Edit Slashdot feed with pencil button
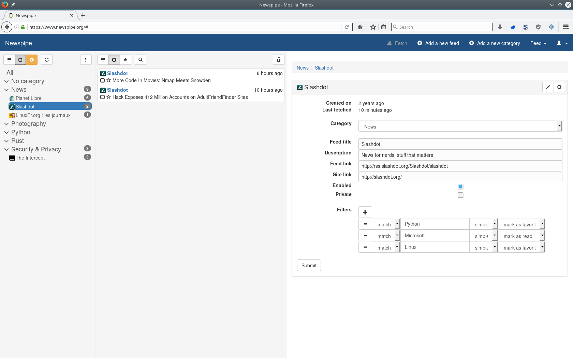Screen dimensions: 573x358 click(548, 87)
